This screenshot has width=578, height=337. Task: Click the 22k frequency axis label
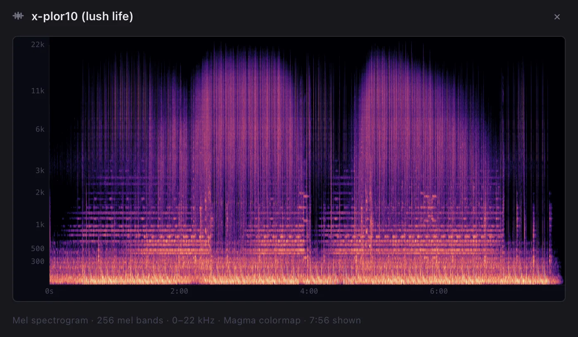(x=38, y=44)
